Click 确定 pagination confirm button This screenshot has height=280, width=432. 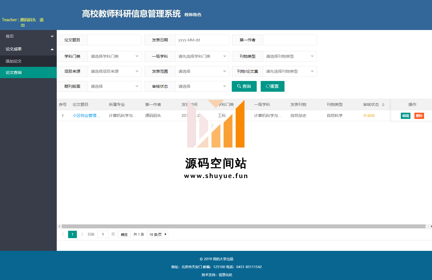pos(124,234)
